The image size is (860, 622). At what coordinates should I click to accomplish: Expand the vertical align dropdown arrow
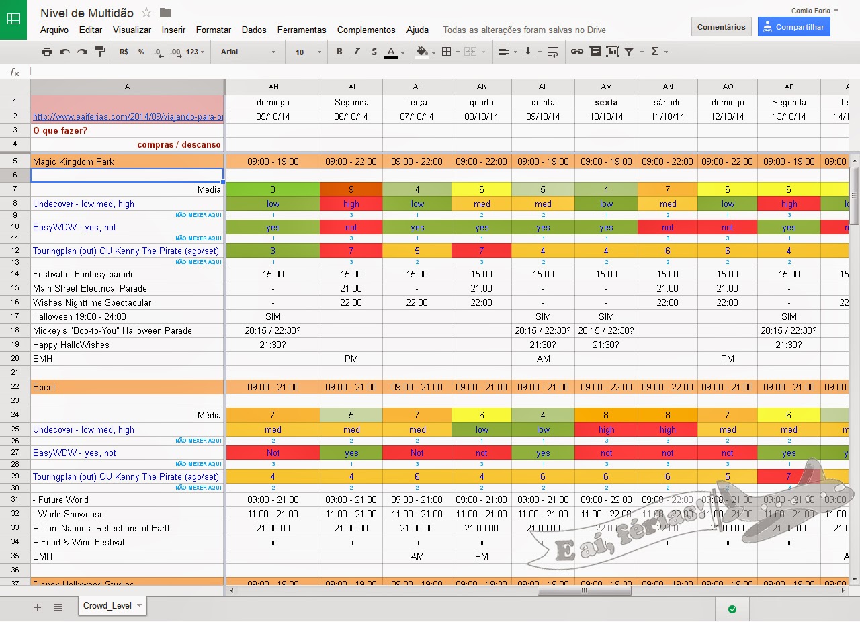click(x=540, y=52)
